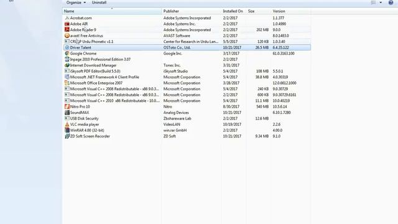Click the Internet Download Manager icon

point(67,65)
